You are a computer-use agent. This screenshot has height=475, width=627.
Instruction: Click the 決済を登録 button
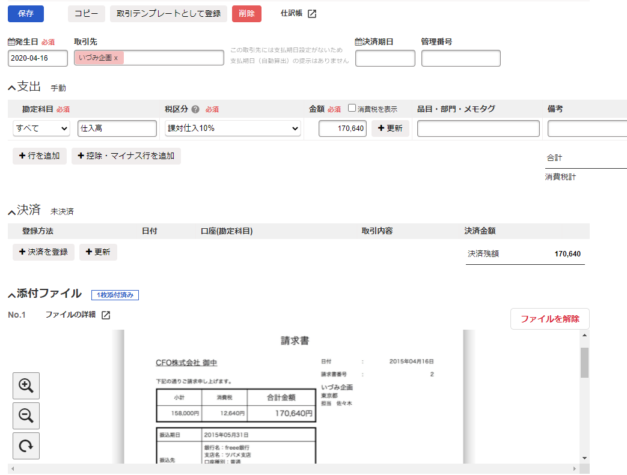(43, 252)
